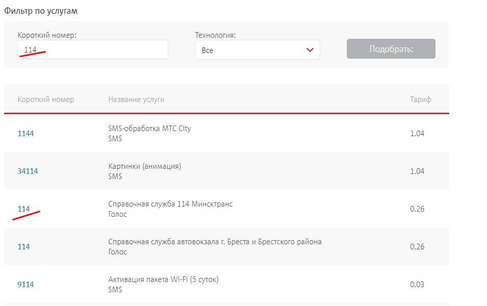Screen dimensions: 487x306
Task: Open short number 9114 link
Action: [25, 285]
